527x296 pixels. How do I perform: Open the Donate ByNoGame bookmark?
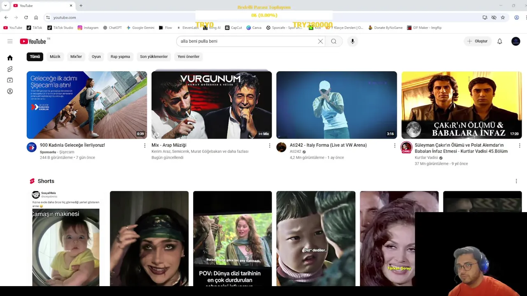385,28
